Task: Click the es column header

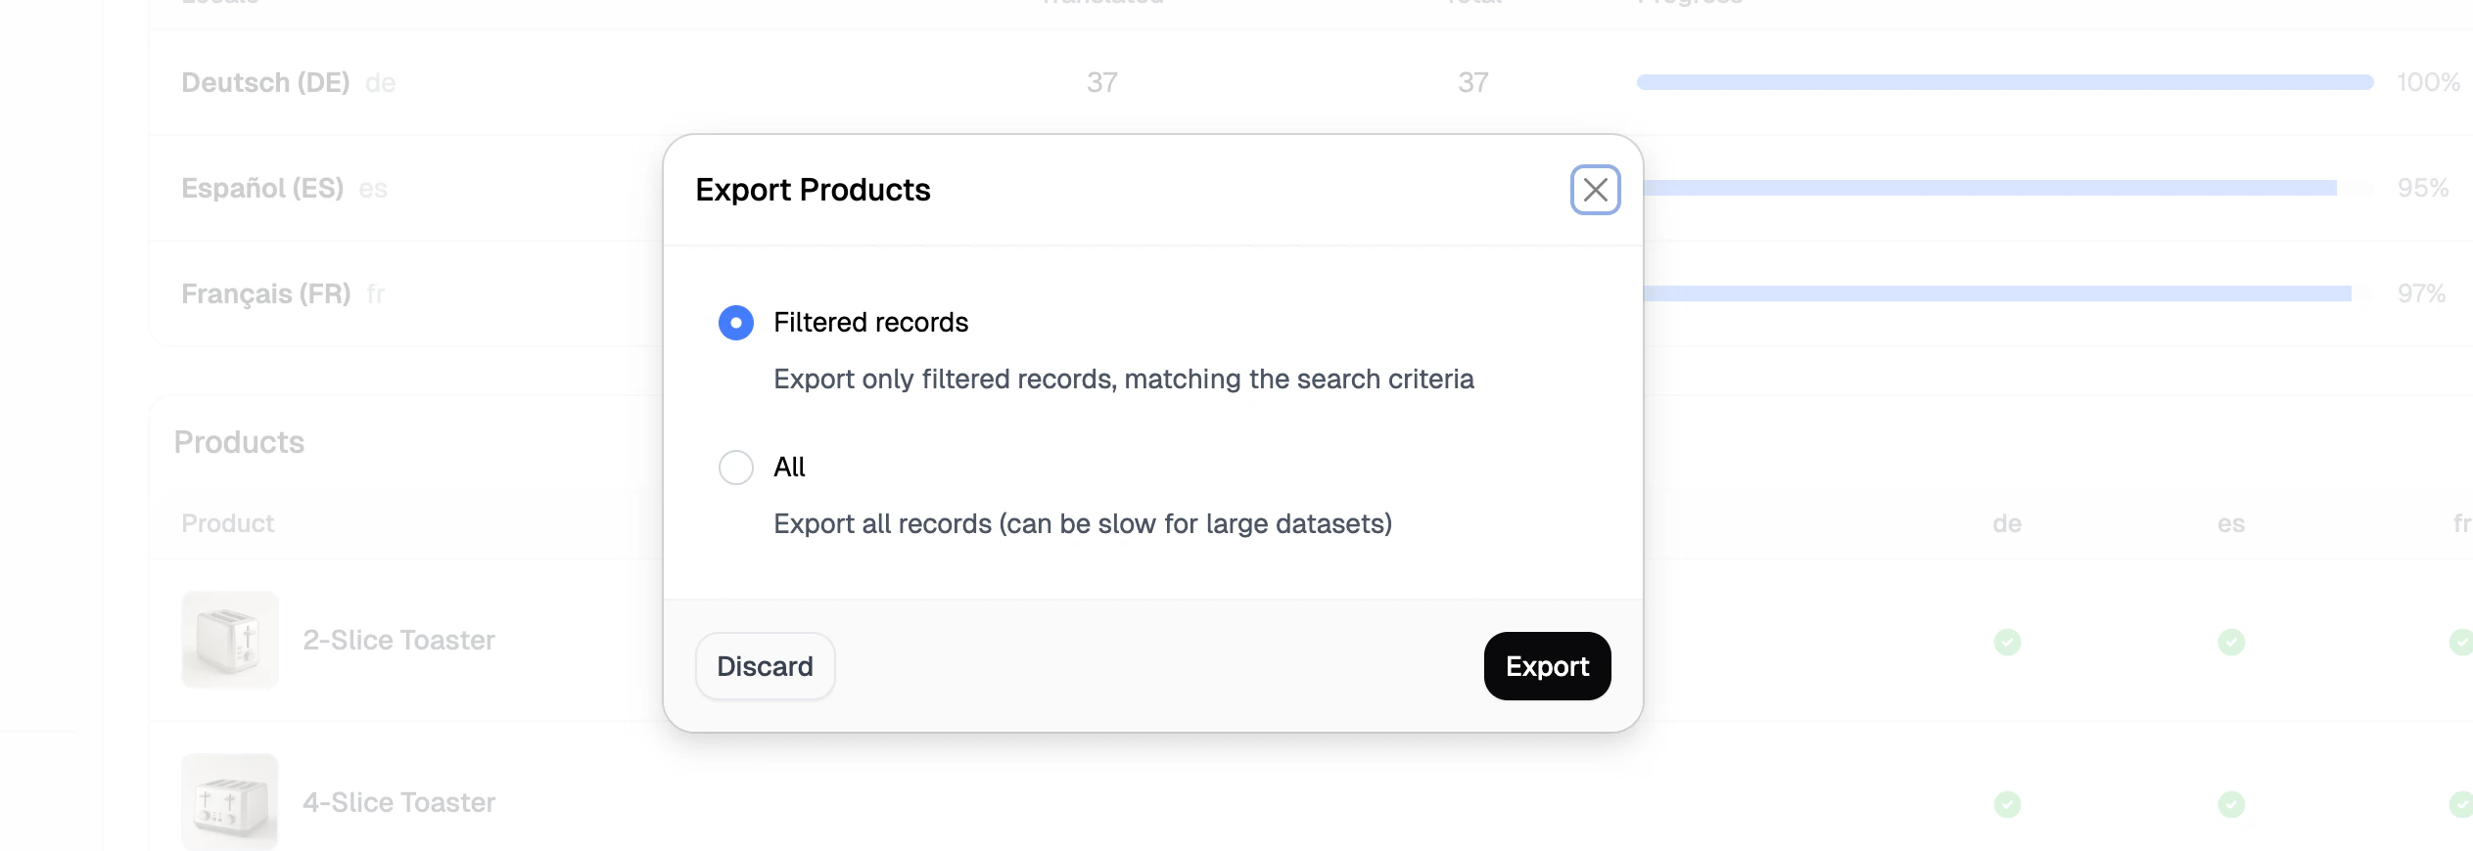Action: click(x=2232, y=522)
